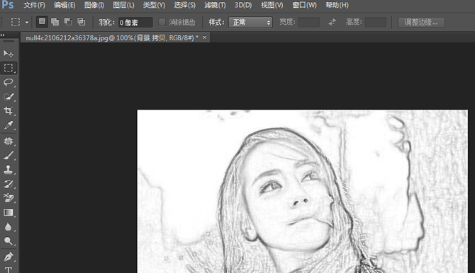The height and width of the screenshot is (273, 475).
Task: Click the 宽度 width input field
Action: pyautogui.click(x=308, y=23)
